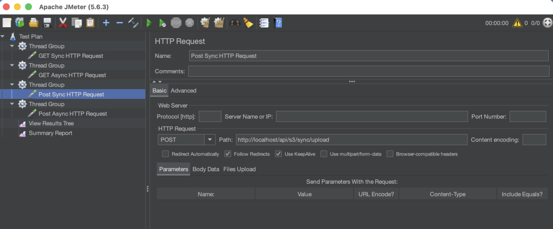Uncheck Follow Redirects checkbox

tap(228, 154)
